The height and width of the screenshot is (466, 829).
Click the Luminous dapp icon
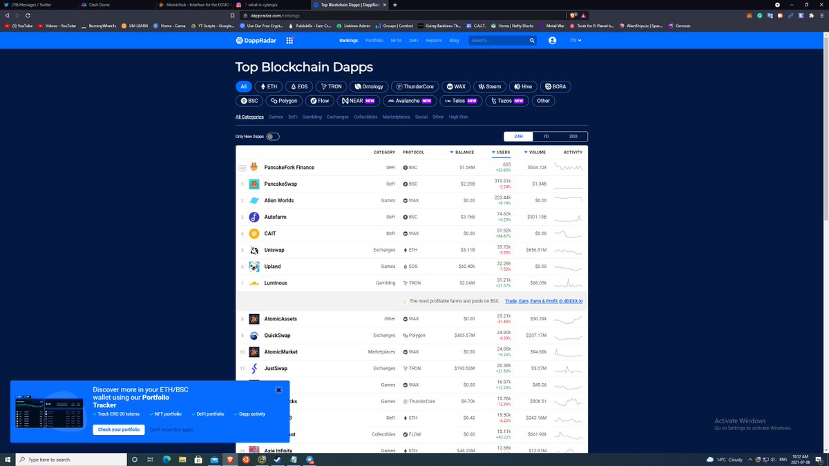pos(254,283)
